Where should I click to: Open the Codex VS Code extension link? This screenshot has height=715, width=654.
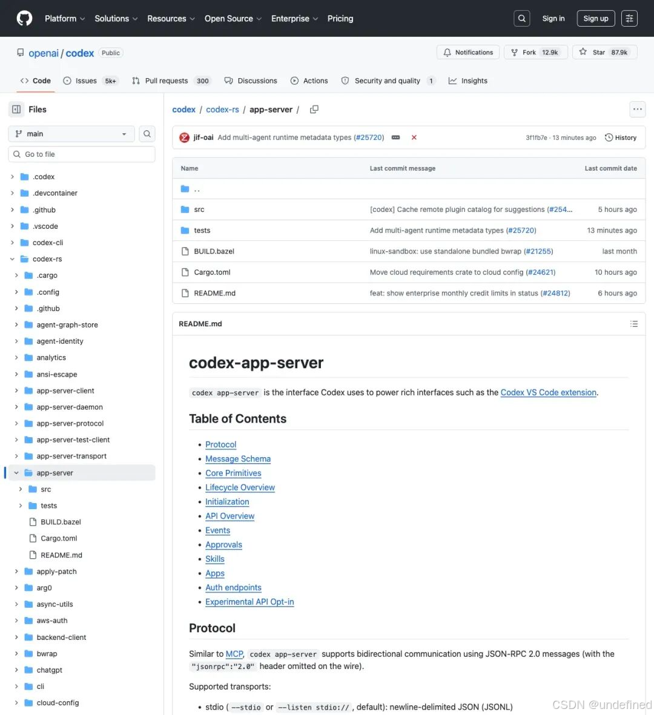(x=548, y=392)
